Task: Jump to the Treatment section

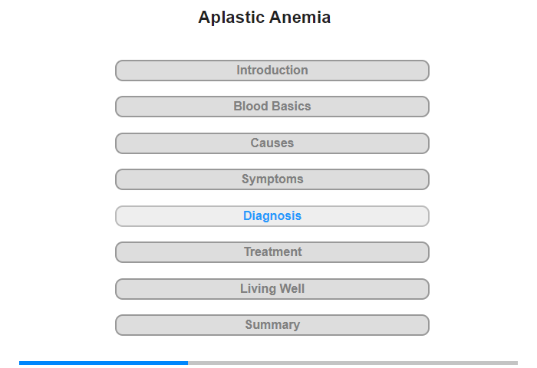Action: (x=272, y=252)
